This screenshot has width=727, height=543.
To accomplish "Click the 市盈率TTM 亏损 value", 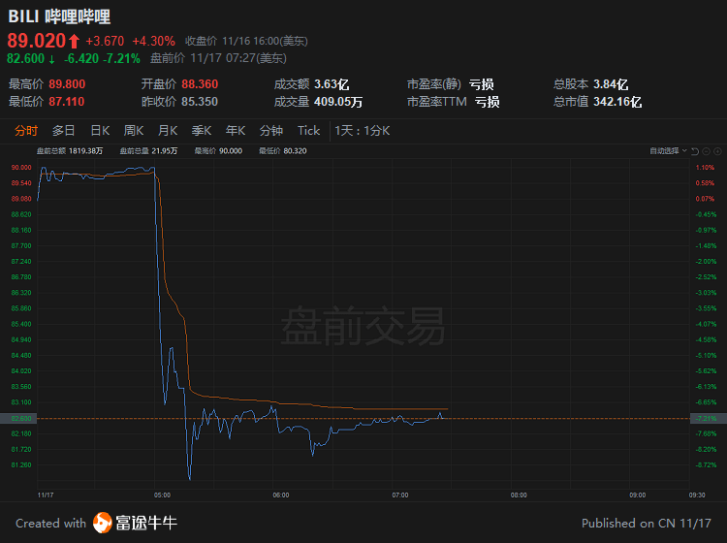I will click(487, 102).
